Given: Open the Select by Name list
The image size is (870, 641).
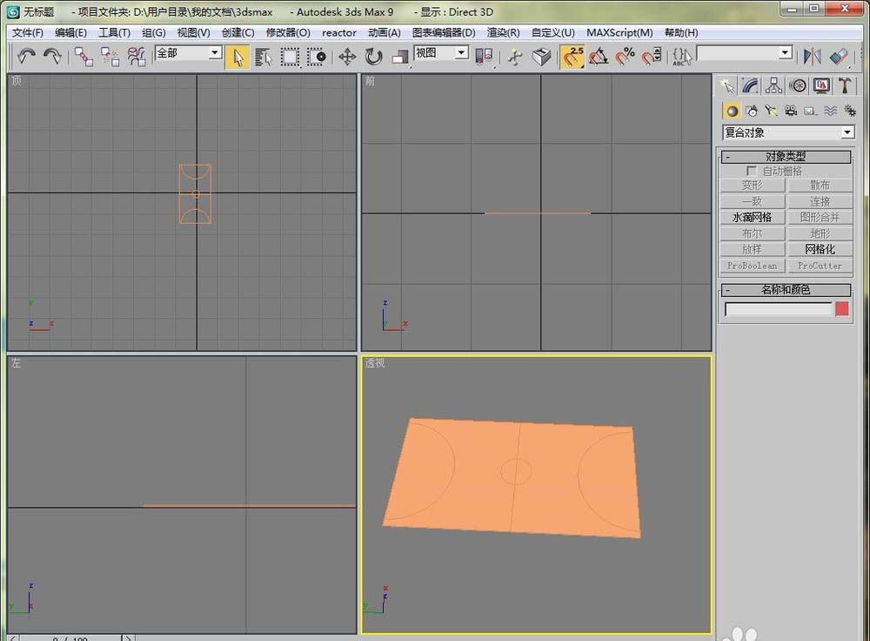Looking at the screenshot, I should pos(264,57).
